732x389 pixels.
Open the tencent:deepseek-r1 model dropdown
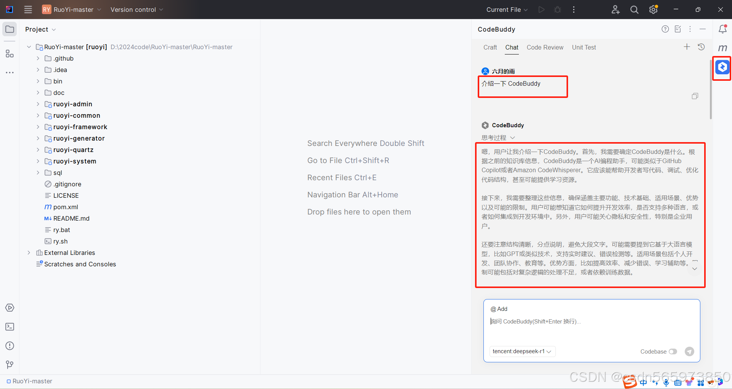click(x=522, y=351)
